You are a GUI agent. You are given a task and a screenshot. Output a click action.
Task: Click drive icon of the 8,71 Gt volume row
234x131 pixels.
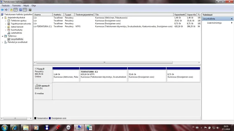(x=35, y=24)
